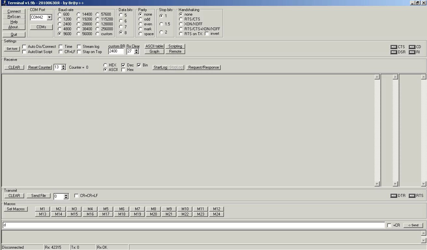Click Reset Counter button
Image resolution: width=427 pixels, height=250 pixels.
40,67
